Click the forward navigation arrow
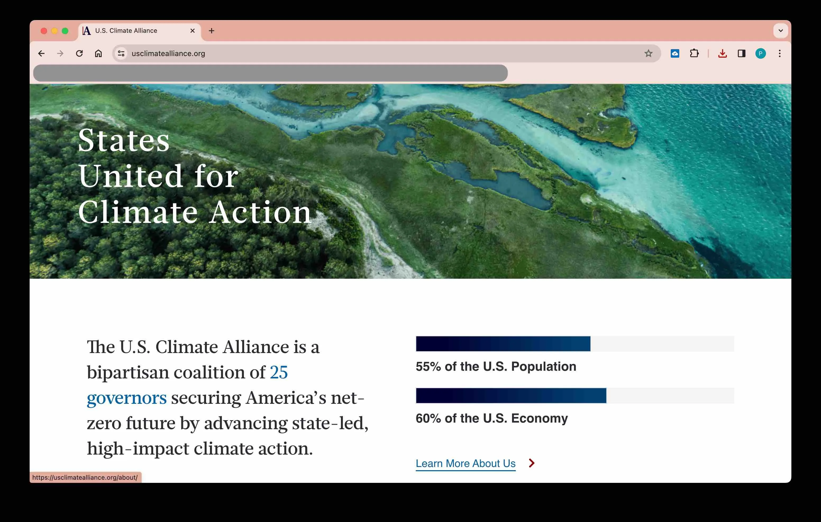The width and height of the screenshot is (821, 522). [60, 53]
